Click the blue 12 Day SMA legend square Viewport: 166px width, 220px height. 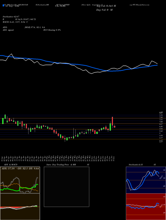[x=4, y=6]
